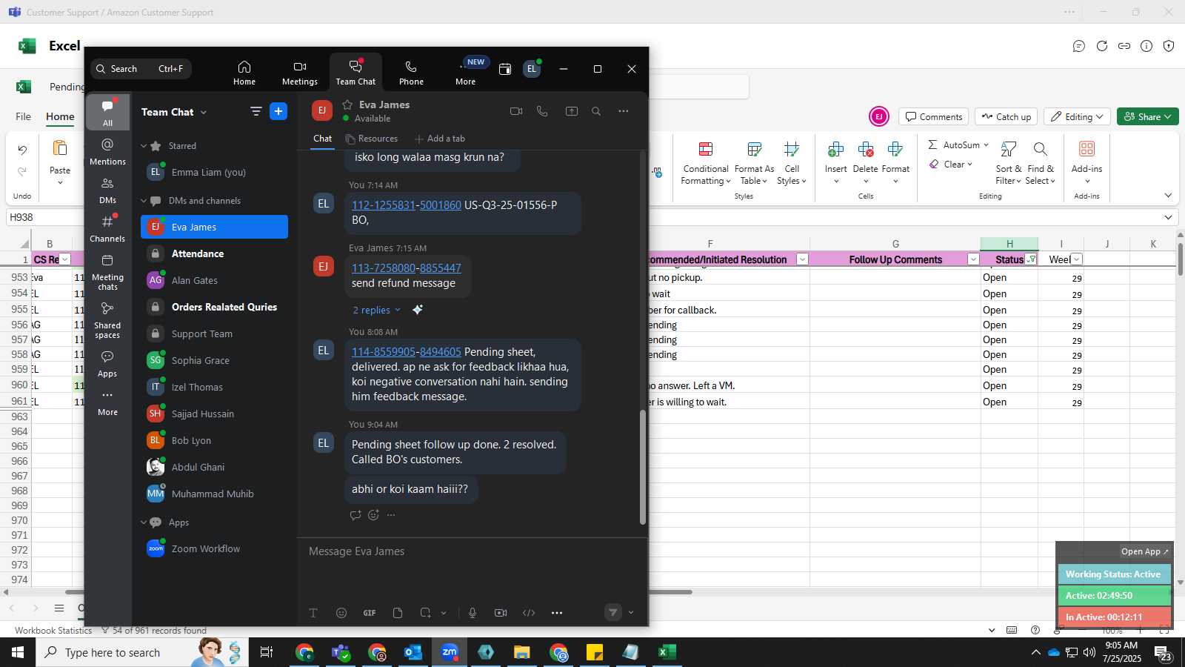This screenshot has height=667, width=1185.
Task: Collapse the Starred section
Action: (x=144, y=146)
